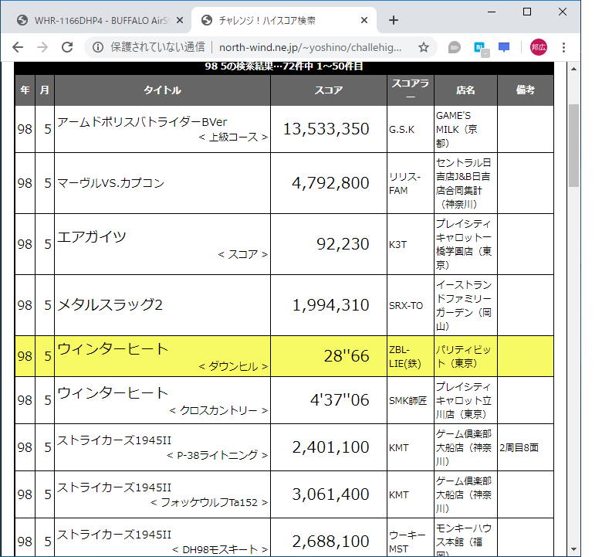Click the score 13,533,350

coord(326,129)
